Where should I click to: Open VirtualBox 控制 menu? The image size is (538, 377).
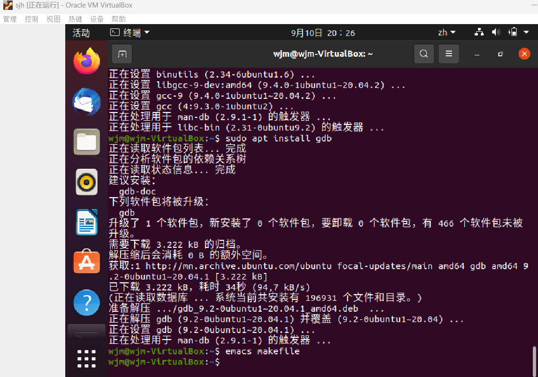[31, 19]
